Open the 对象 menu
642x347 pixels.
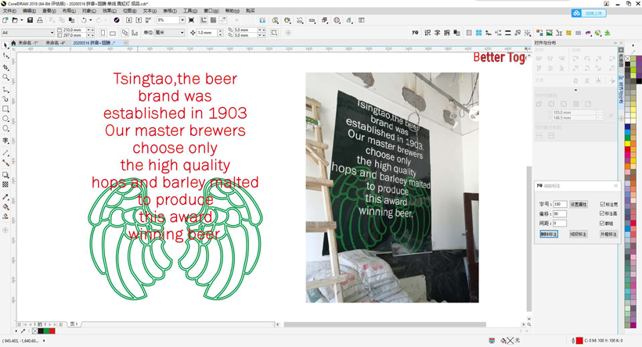(88, 11)
